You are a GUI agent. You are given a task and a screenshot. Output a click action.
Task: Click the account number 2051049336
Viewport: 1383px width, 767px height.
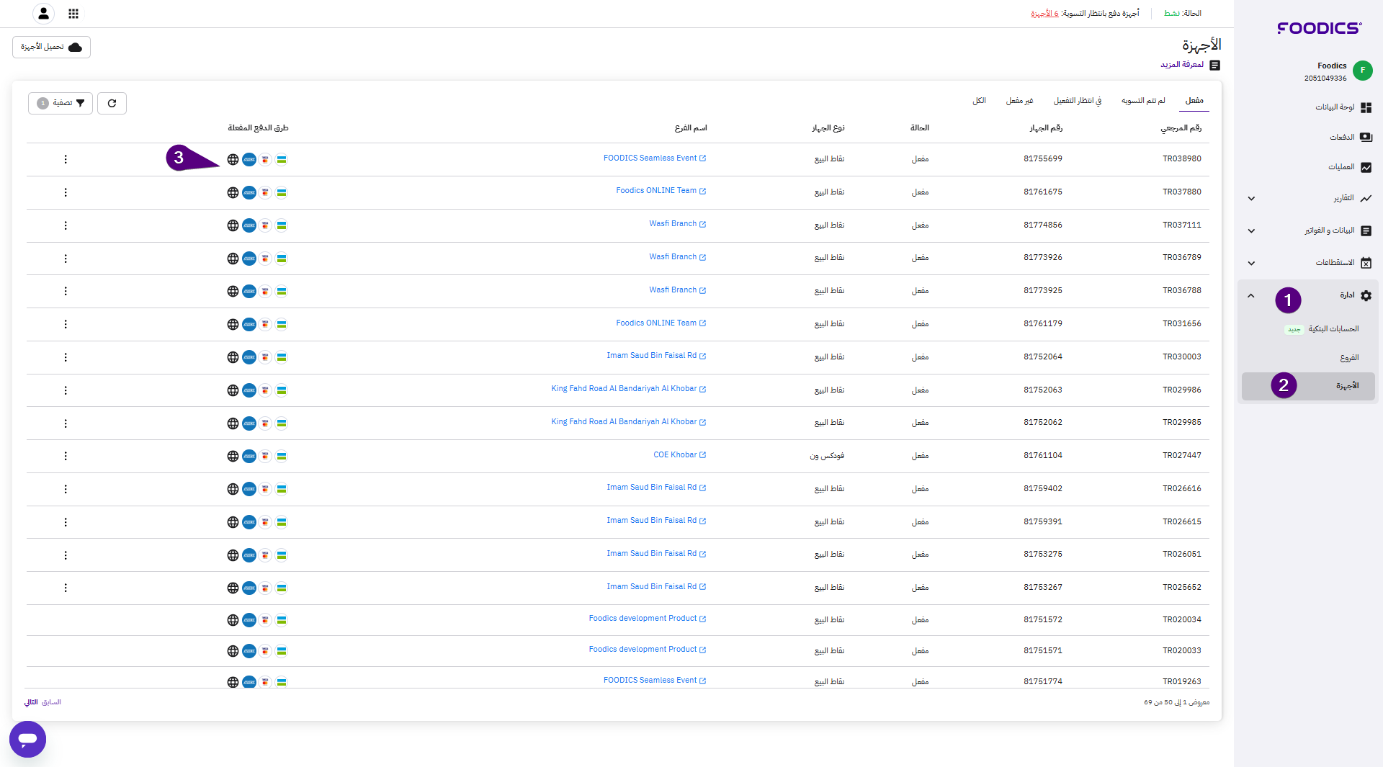[1325, 79]
